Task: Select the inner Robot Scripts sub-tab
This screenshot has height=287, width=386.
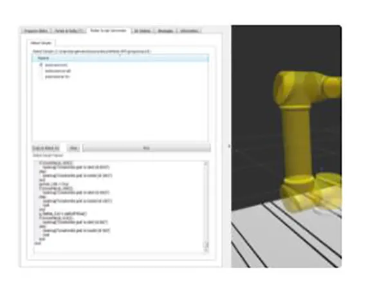Action: 41,43
